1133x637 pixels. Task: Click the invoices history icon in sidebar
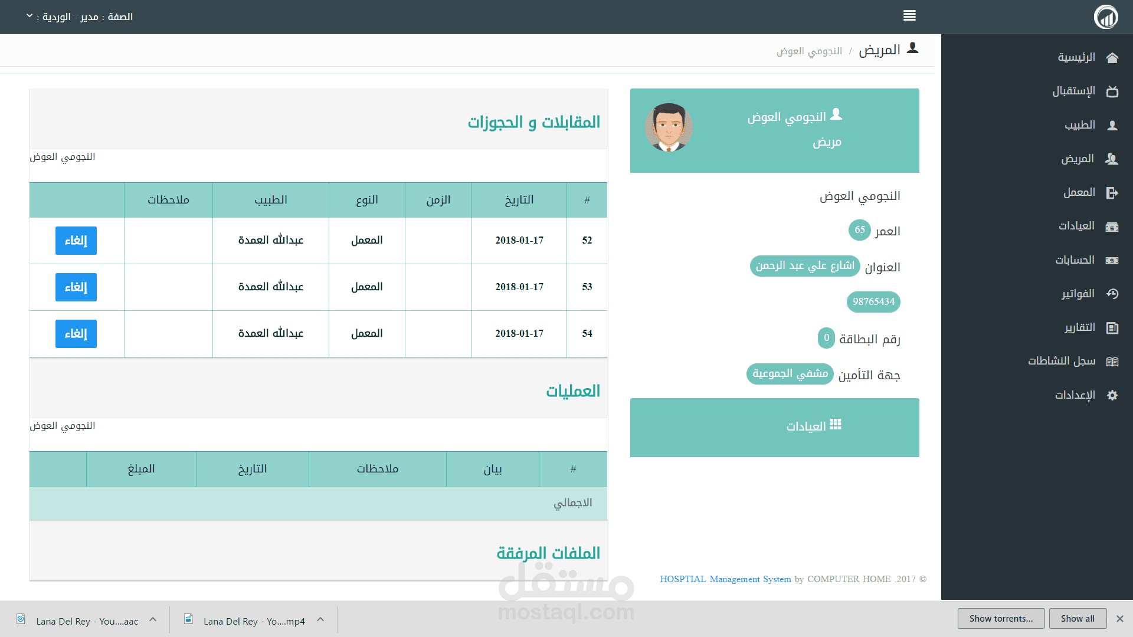(x=1112, y=294)
